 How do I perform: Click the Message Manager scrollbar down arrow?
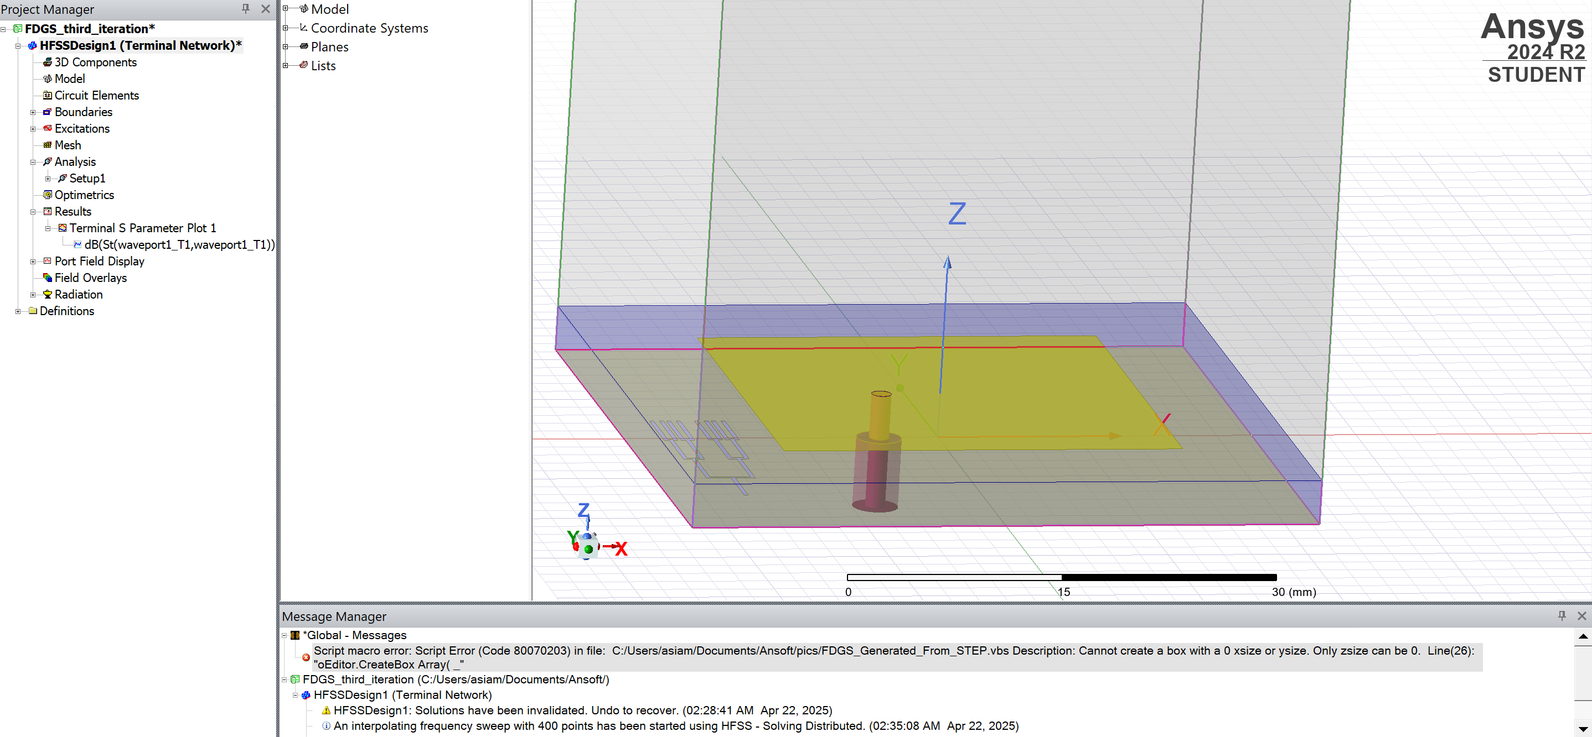point(1583,729)
